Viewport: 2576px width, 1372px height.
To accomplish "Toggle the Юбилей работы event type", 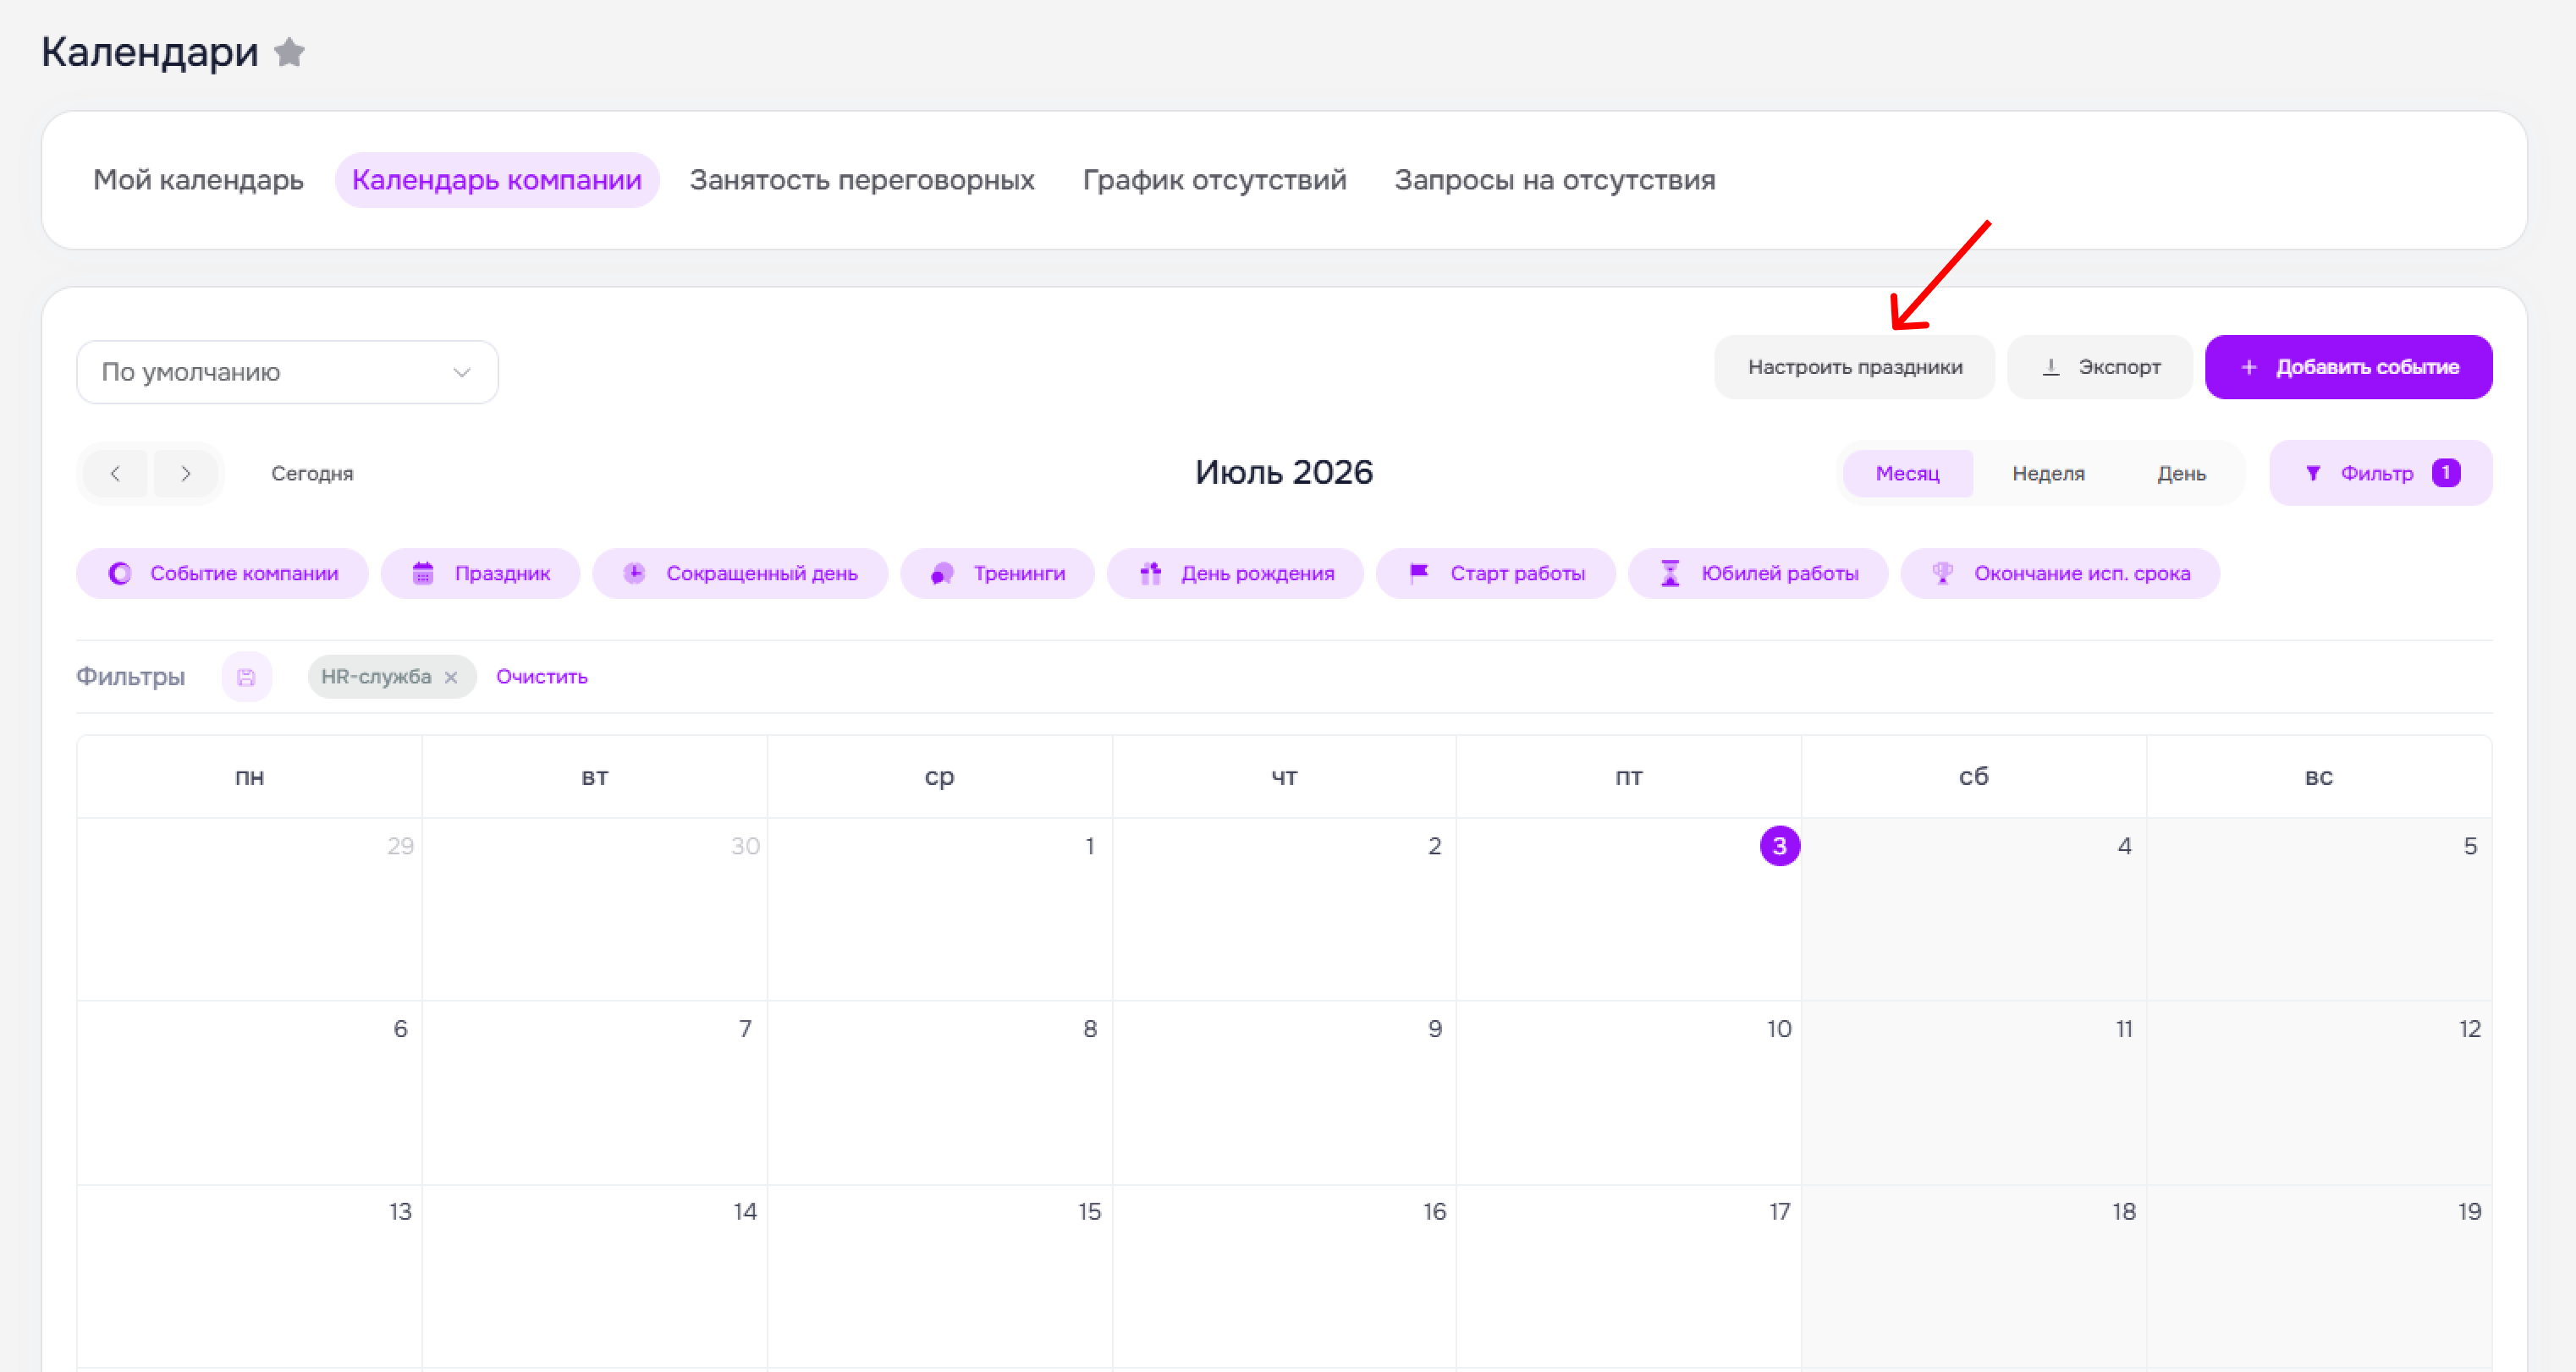I will pyautogui.click(x=1759, y=573).
